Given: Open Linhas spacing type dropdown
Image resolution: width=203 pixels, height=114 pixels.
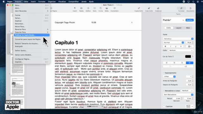Looking at the screenshot, I should click(x=169, y=77).
